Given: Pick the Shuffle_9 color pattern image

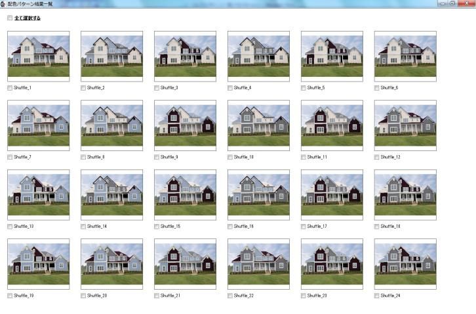Looking at the screenshot, I should (x=185, y=125).
